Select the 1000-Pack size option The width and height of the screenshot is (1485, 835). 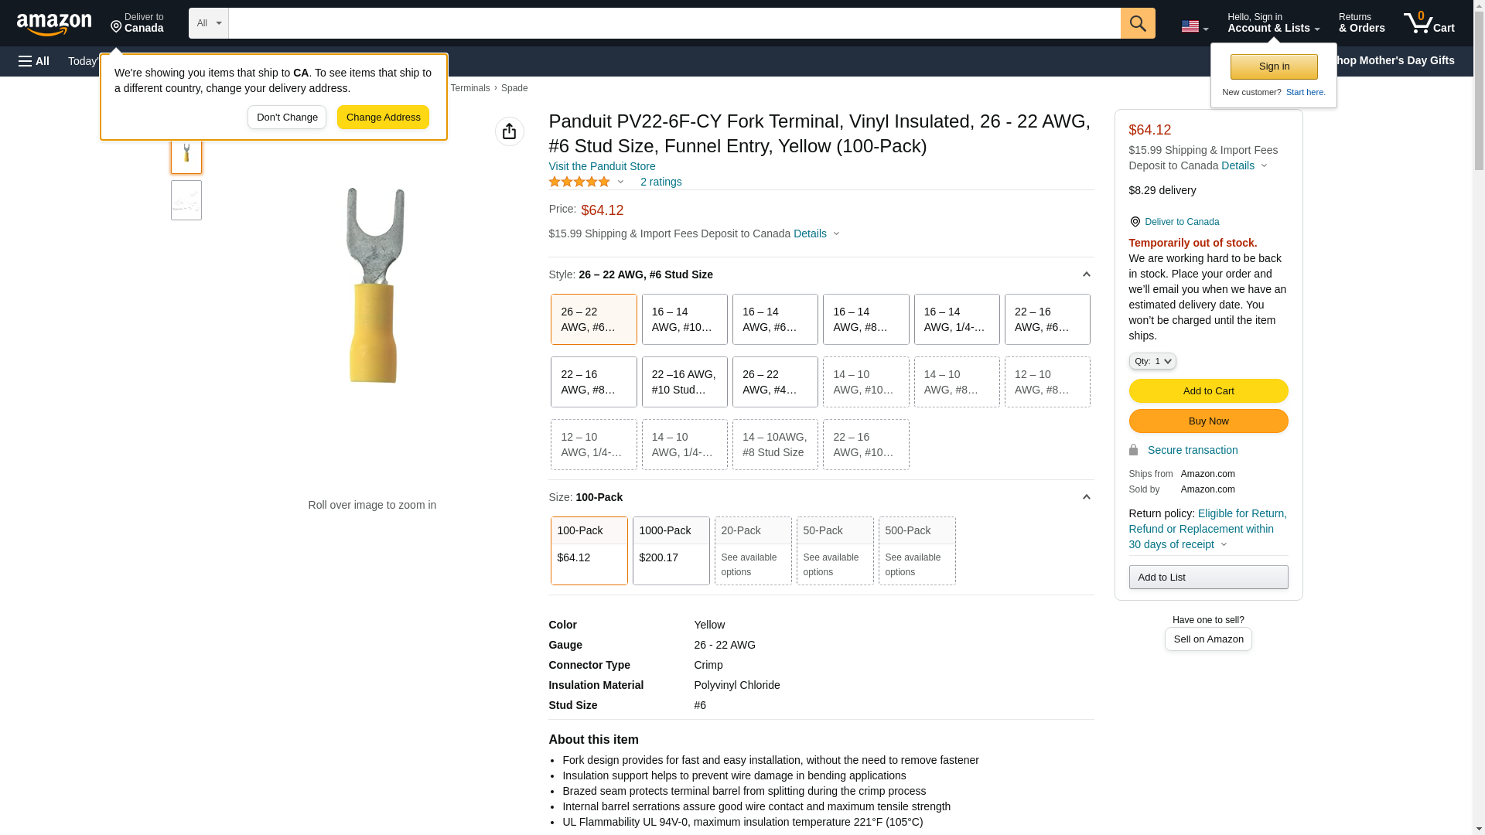coord(671,550)
